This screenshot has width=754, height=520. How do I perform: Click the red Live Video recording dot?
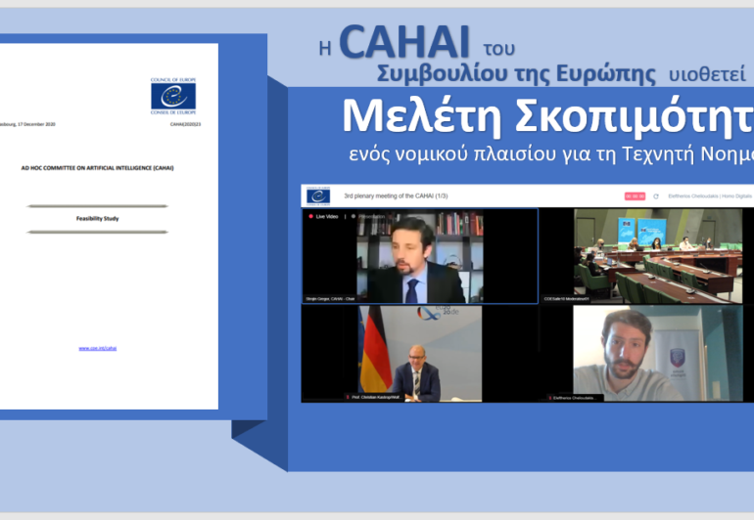(310, 217)
